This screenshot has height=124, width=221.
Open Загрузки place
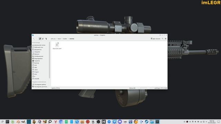coord(36,52)
